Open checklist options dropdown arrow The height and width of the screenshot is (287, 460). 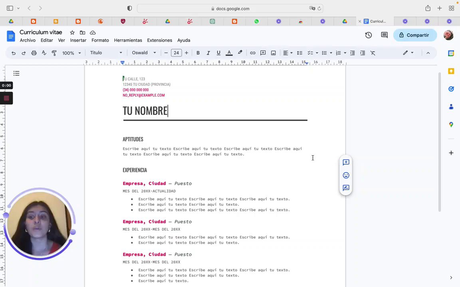pyautogui.click(x=317, y=53)
